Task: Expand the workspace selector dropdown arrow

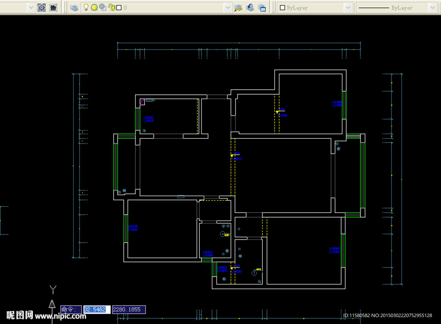Action: (x=31, y=7)
